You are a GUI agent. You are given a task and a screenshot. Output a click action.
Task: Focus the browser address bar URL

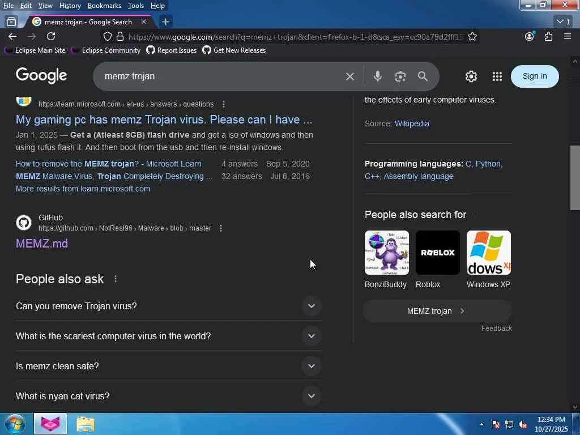click(295, 37)
